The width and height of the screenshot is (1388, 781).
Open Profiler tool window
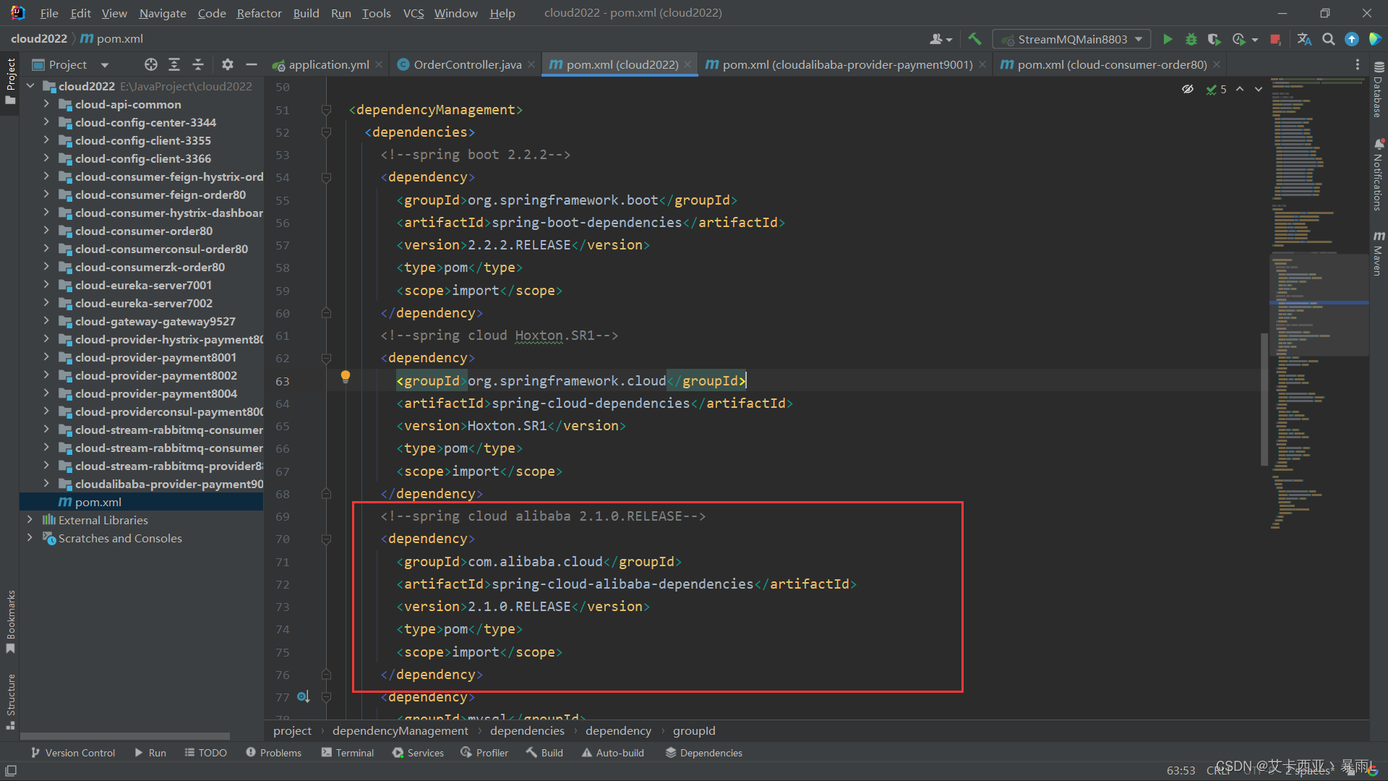484,753
